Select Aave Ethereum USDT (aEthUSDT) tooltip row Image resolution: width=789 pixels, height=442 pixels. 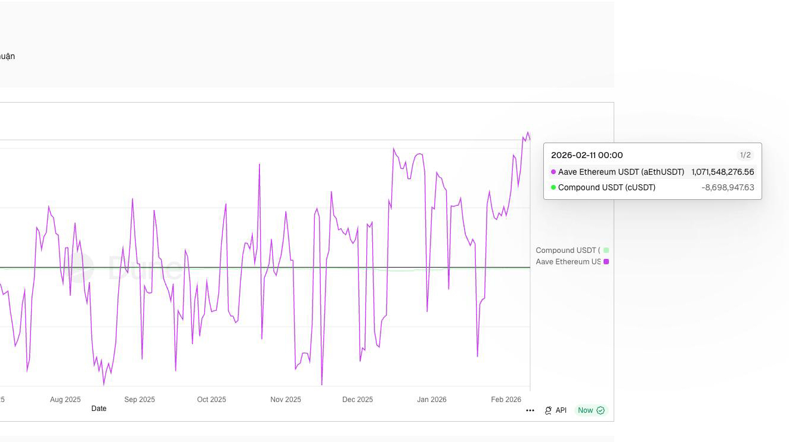click(x=652, y=172)
